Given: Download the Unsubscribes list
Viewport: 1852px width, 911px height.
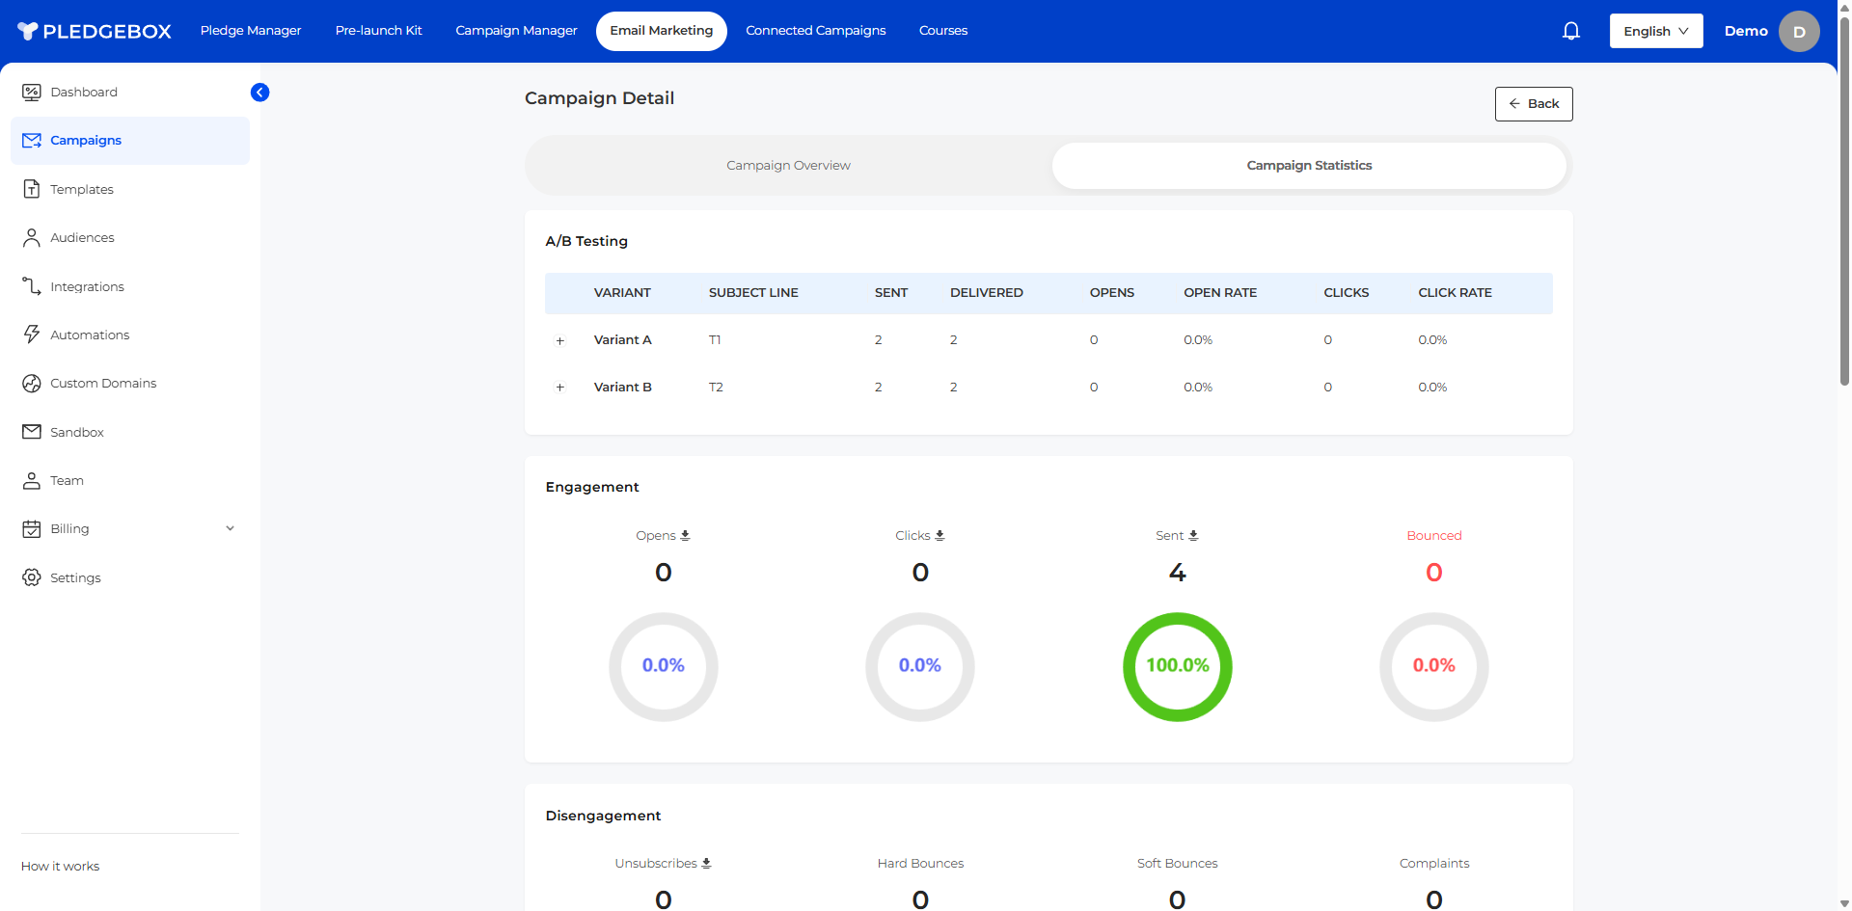Looking at the screenshot, I should tap(706, 864).
